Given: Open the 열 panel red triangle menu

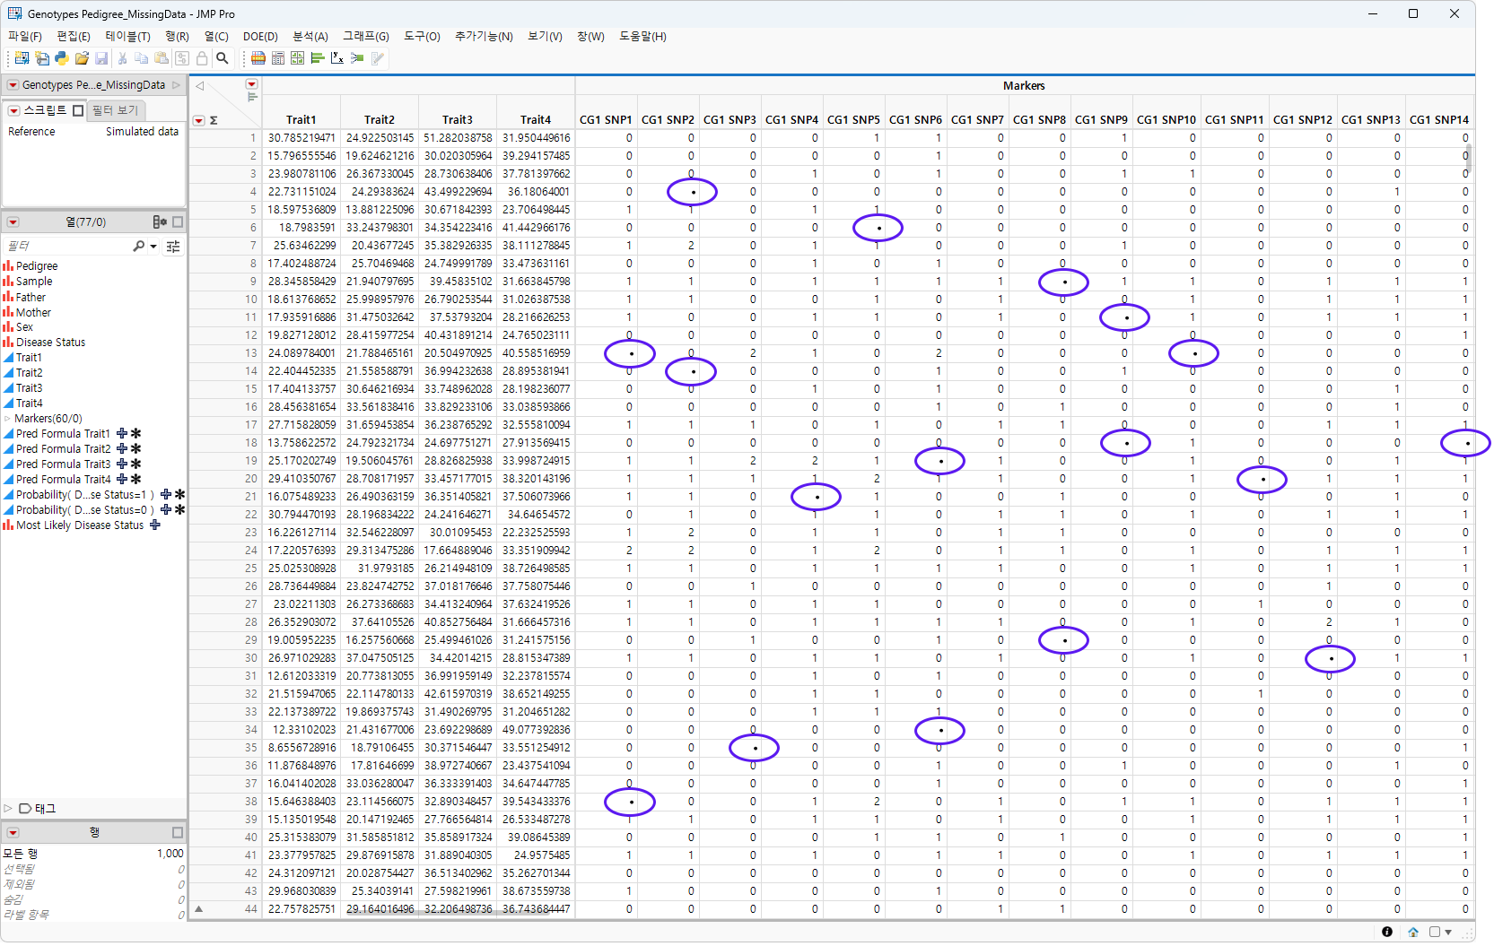Looking at the screenshot, I should (13, 221).
